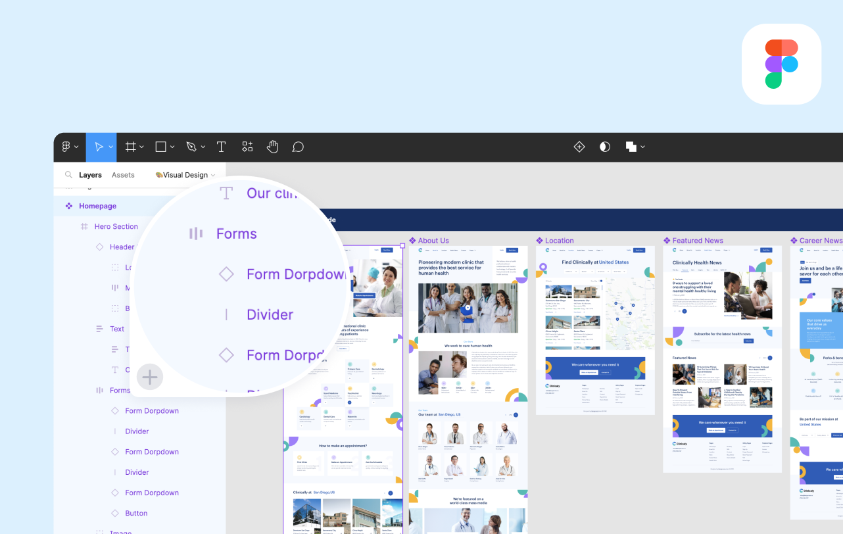Select the Pen tool
The image size is (843, 534).
coord(191,147)
